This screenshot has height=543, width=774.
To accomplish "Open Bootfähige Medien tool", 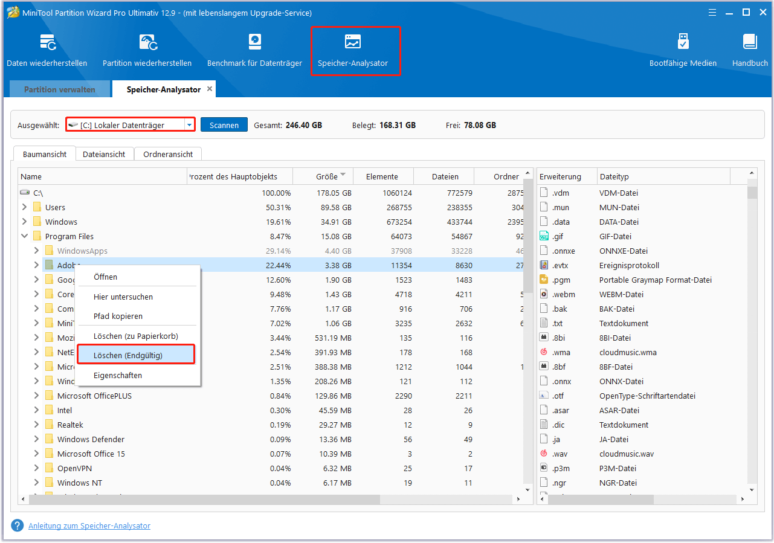I will pyautogui.click(x=683, y=51).
